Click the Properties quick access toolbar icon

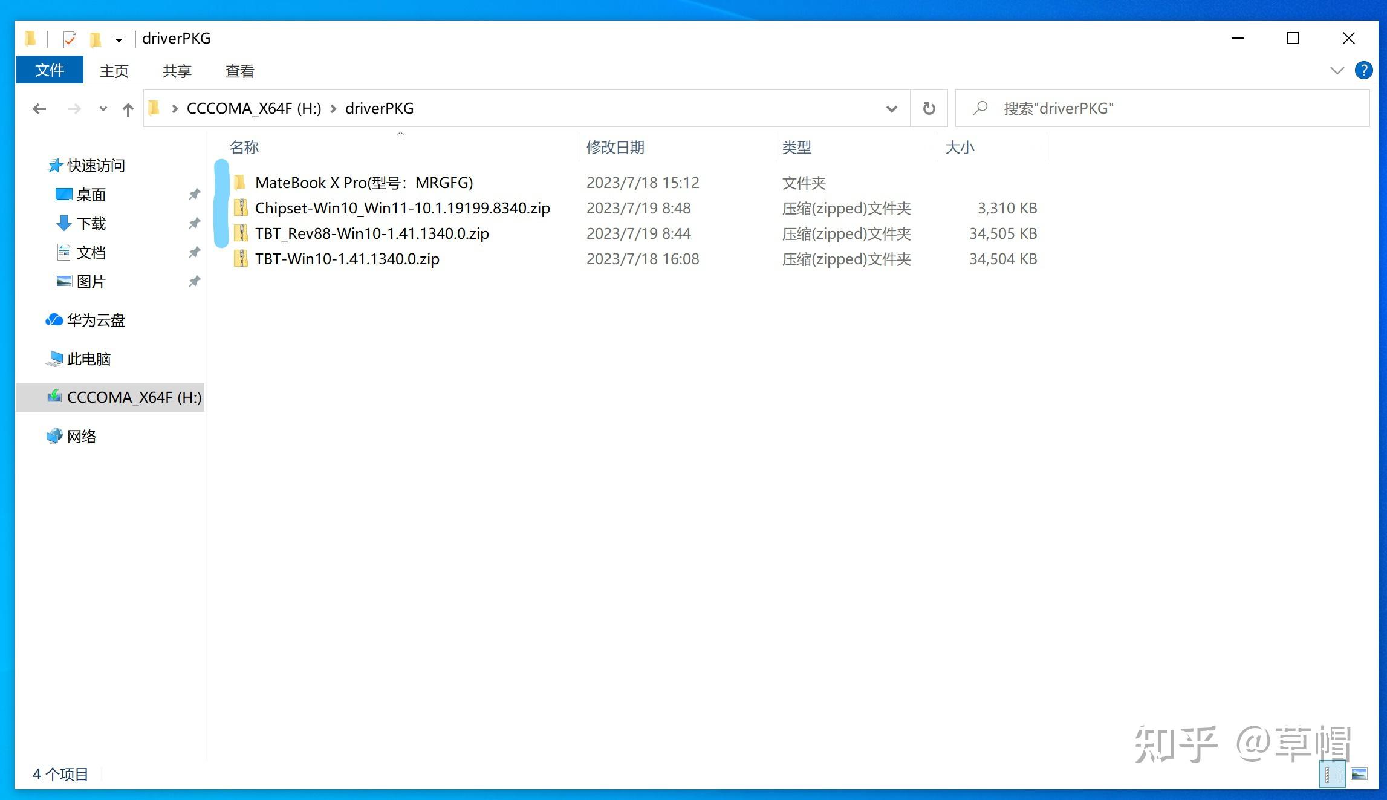(x=70, y=39)
